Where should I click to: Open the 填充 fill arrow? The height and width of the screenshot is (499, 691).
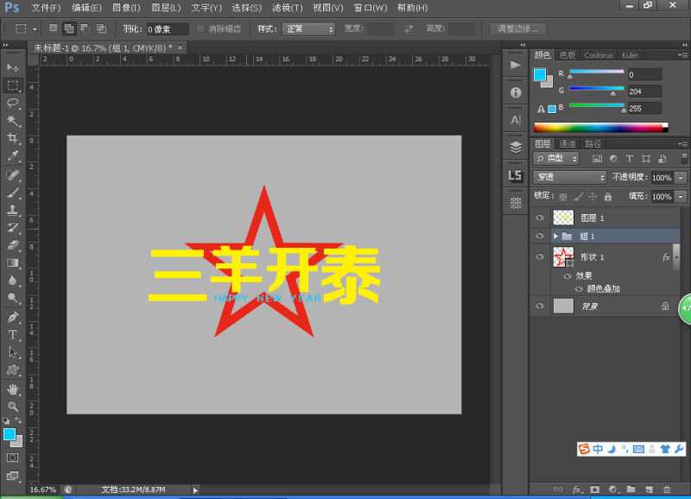point(681,197)
